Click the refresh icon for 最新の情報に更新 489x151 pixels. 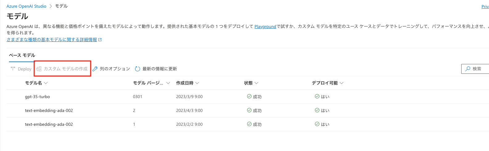pos(138,69)
